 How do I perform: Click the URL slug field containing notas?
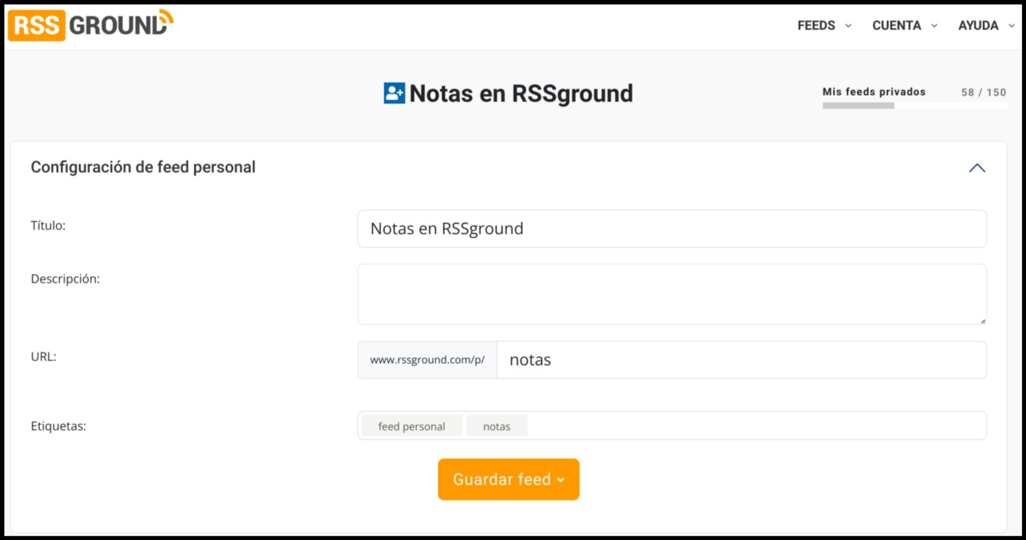pos(741,360)
